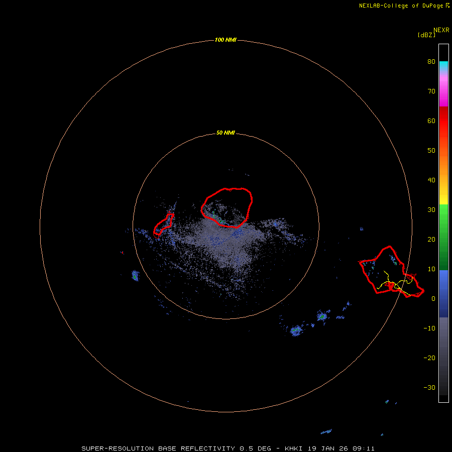452x452 pixels.
Task: Click the -30 value on the dBZ scale
Action: pyautogui.click(x=429, y=387)
